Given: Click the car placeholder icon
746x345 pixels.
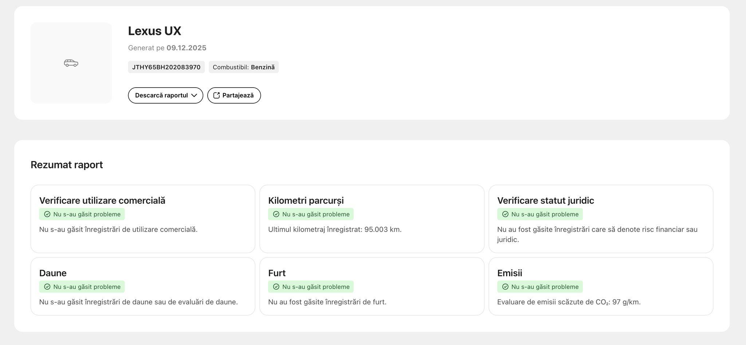Looking at the screenshot, I should pos(71,63).
